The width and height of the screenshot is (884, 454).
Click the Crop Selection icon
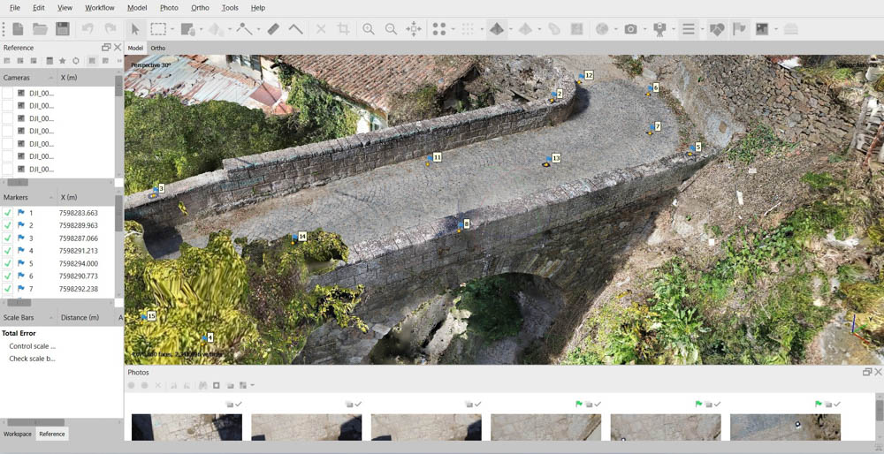pos(343,29)
